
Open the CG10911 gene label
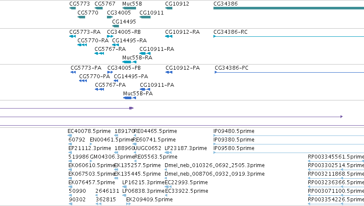tap(151, 12)
